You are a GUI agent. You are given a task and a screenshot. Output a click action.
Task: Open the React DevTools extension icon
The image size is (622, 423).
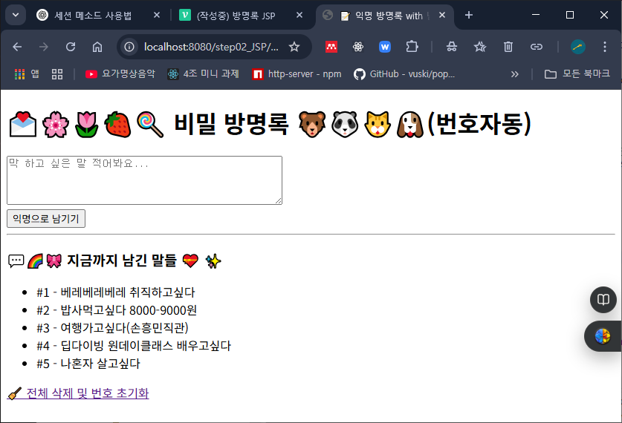tap(357, 47)
